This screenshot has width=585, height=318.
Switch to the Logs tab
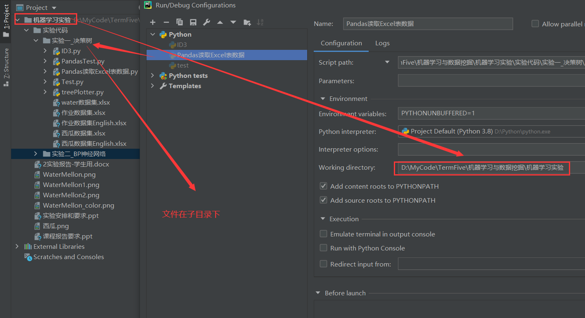pos(382,43)
